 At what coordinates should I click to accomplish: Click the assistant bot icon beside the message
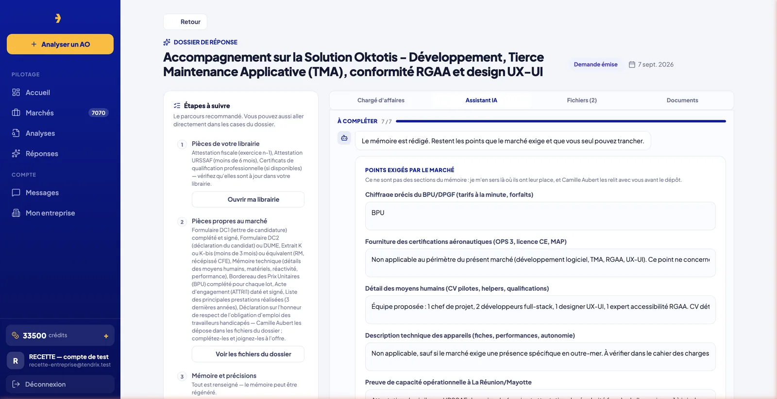pyautogui.click(x=344, y=138)
